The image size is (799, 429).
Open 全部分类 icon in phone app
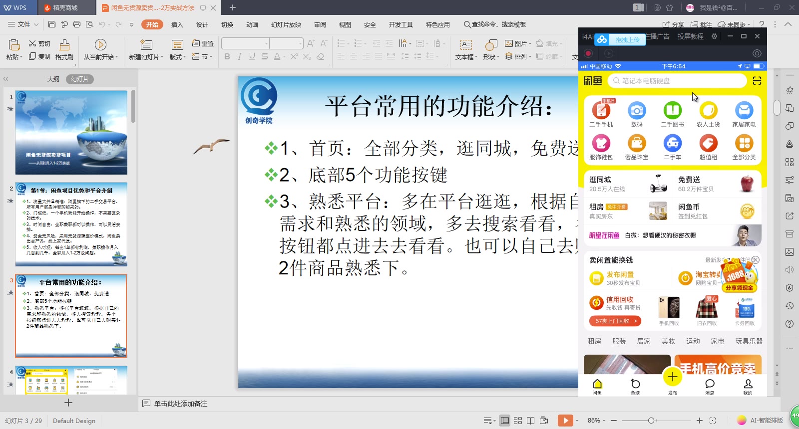pos(744,143)
